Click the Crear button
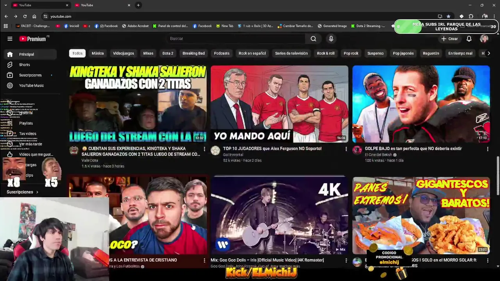The image size is (500, 281). coord(449,39)
